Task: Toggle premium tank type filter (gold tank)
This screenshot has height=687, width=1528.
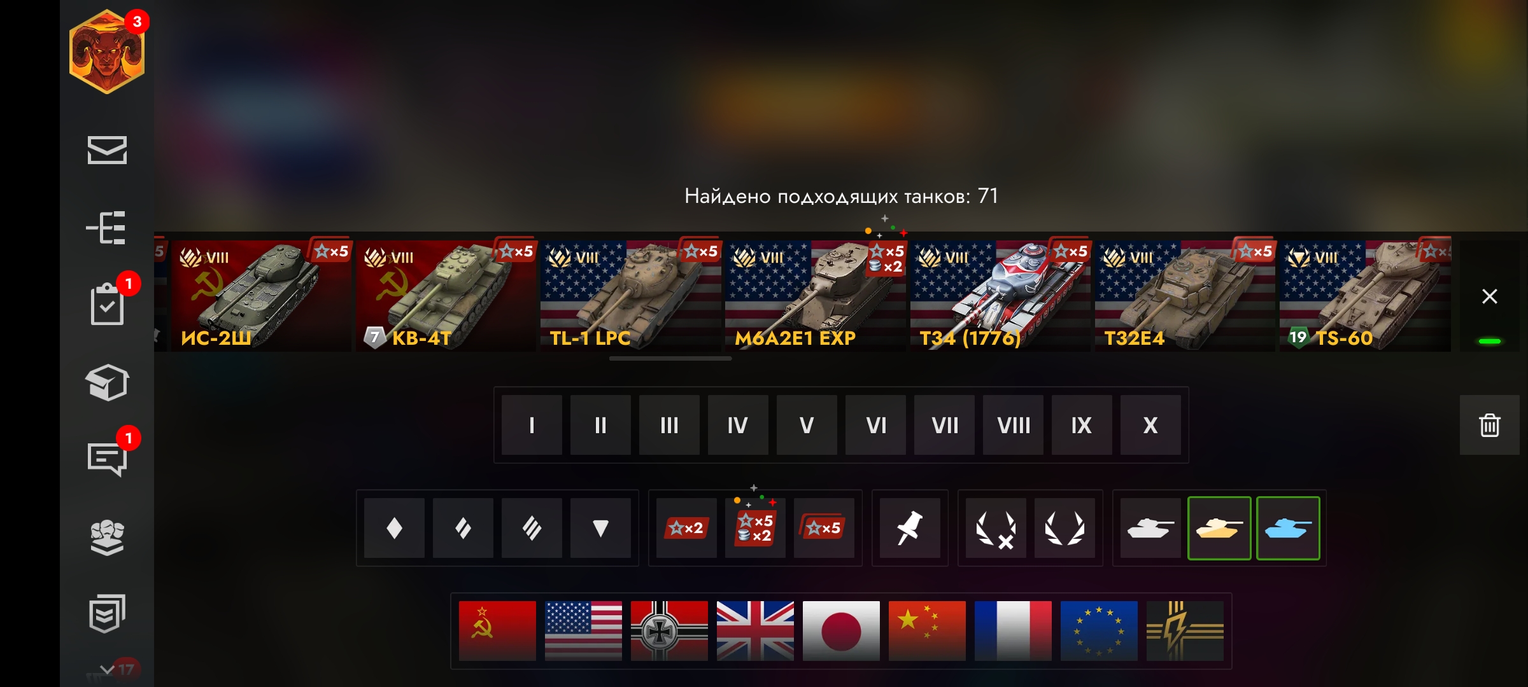Action: 1219,528
